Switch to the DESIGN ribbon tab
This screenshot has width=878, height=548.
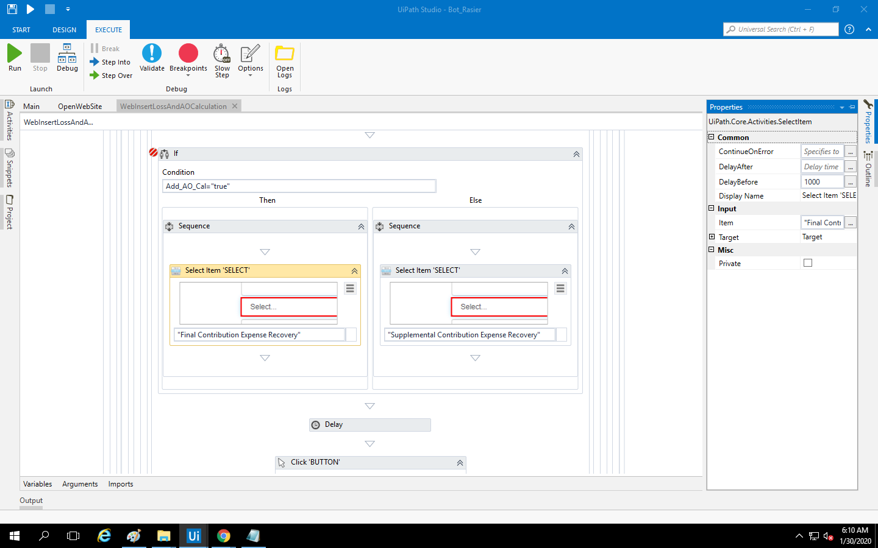(65, 30)
